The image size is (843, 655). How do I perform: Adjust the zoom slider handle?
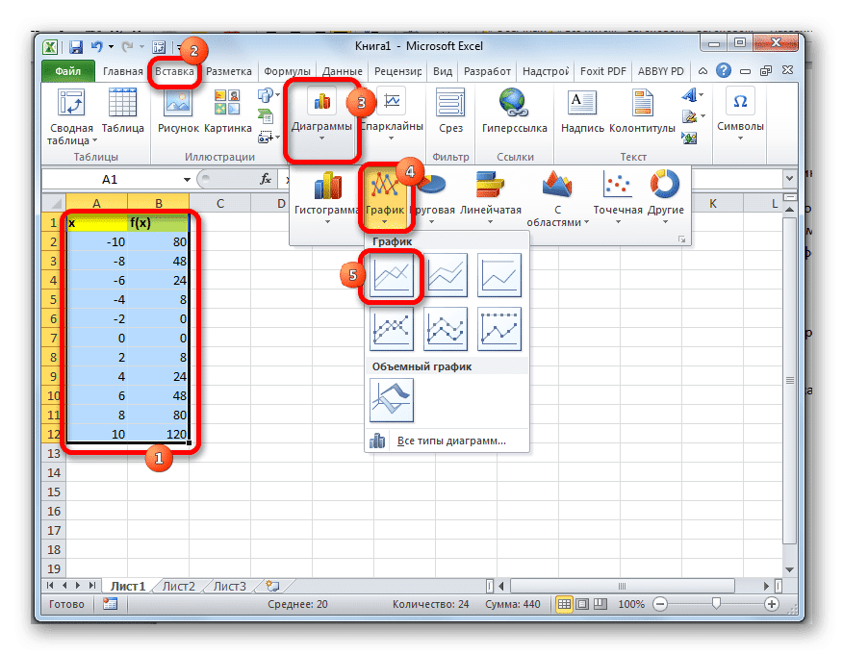point(716,604)
